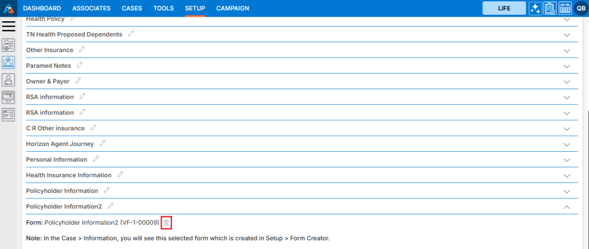Screen dimensions: 589x249
Task: Go to the DASHBOARD tab
Action: coord(42,9)
